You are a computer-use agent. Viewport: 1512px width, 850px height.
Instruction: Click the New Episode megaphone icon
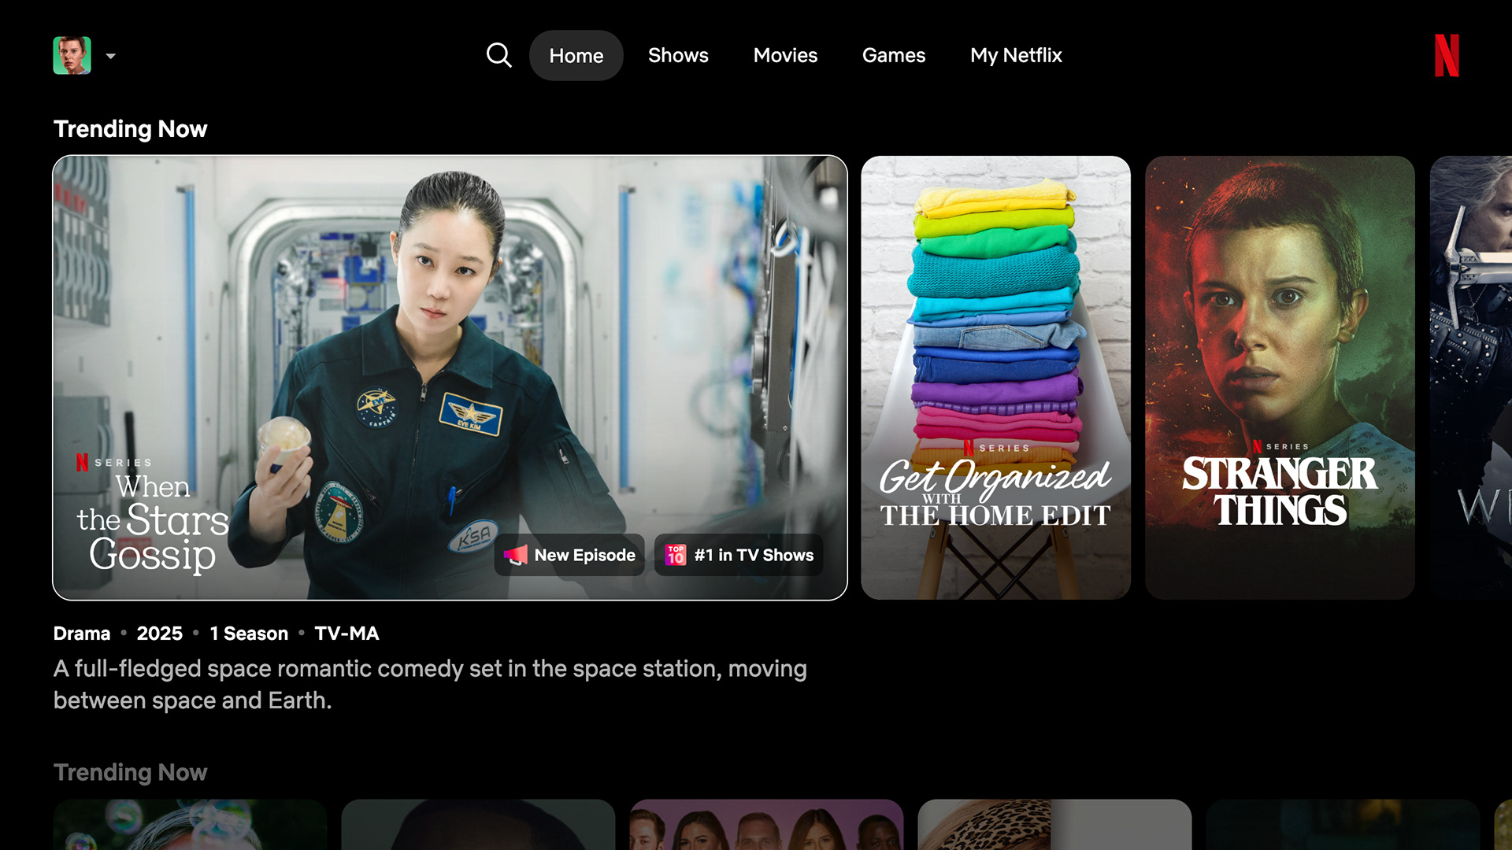[x=516, y=555]
